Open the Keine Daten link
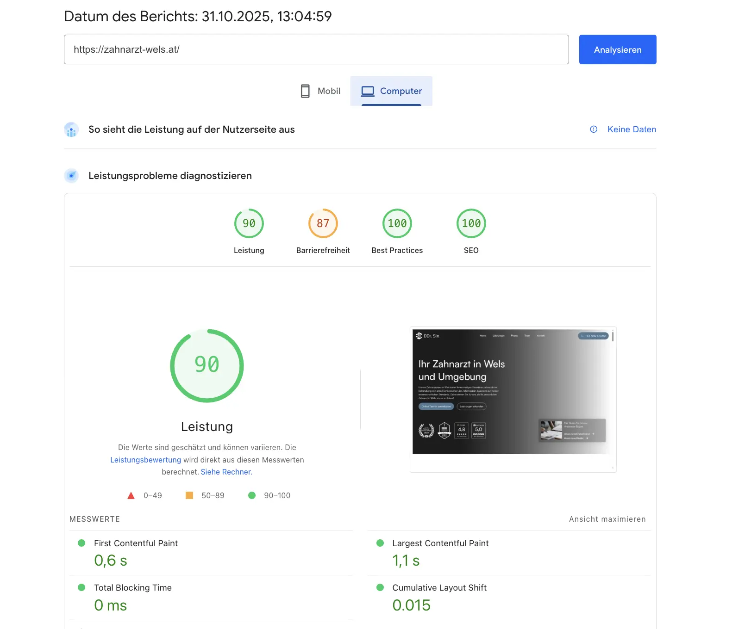 click(632, 129)
